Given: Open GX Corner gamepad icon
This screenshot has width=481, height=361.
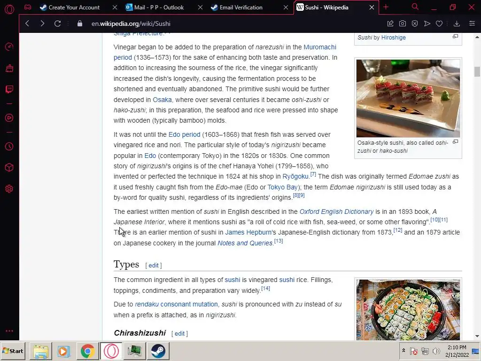Looking at the screenshot, I should tap(28, 7).
